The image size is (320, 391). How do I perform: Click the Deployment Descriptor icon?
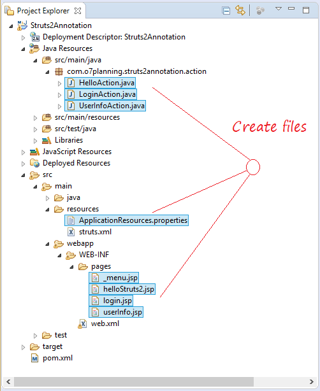click(34, 37)
